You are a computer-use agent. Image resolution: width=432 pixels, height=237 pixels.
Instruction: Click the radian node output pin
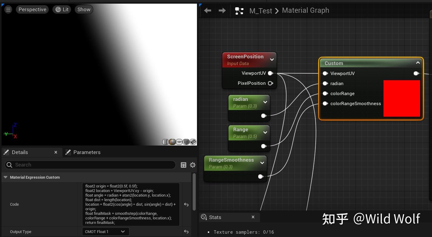pos(264,116)
